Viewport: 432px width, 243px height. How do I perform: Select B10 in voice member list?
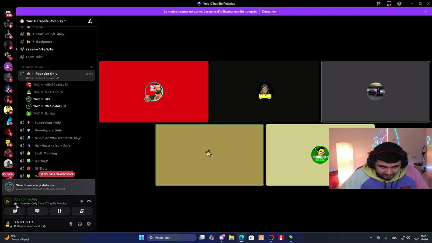56,99
